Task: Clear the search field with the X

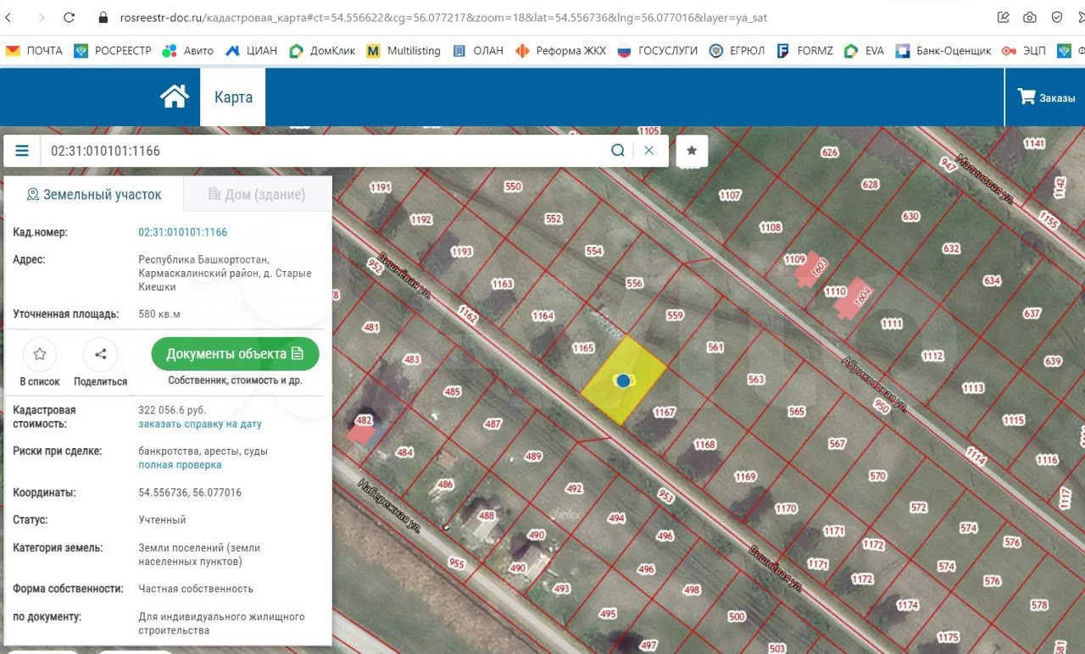Action: click(x=648, y=151)
